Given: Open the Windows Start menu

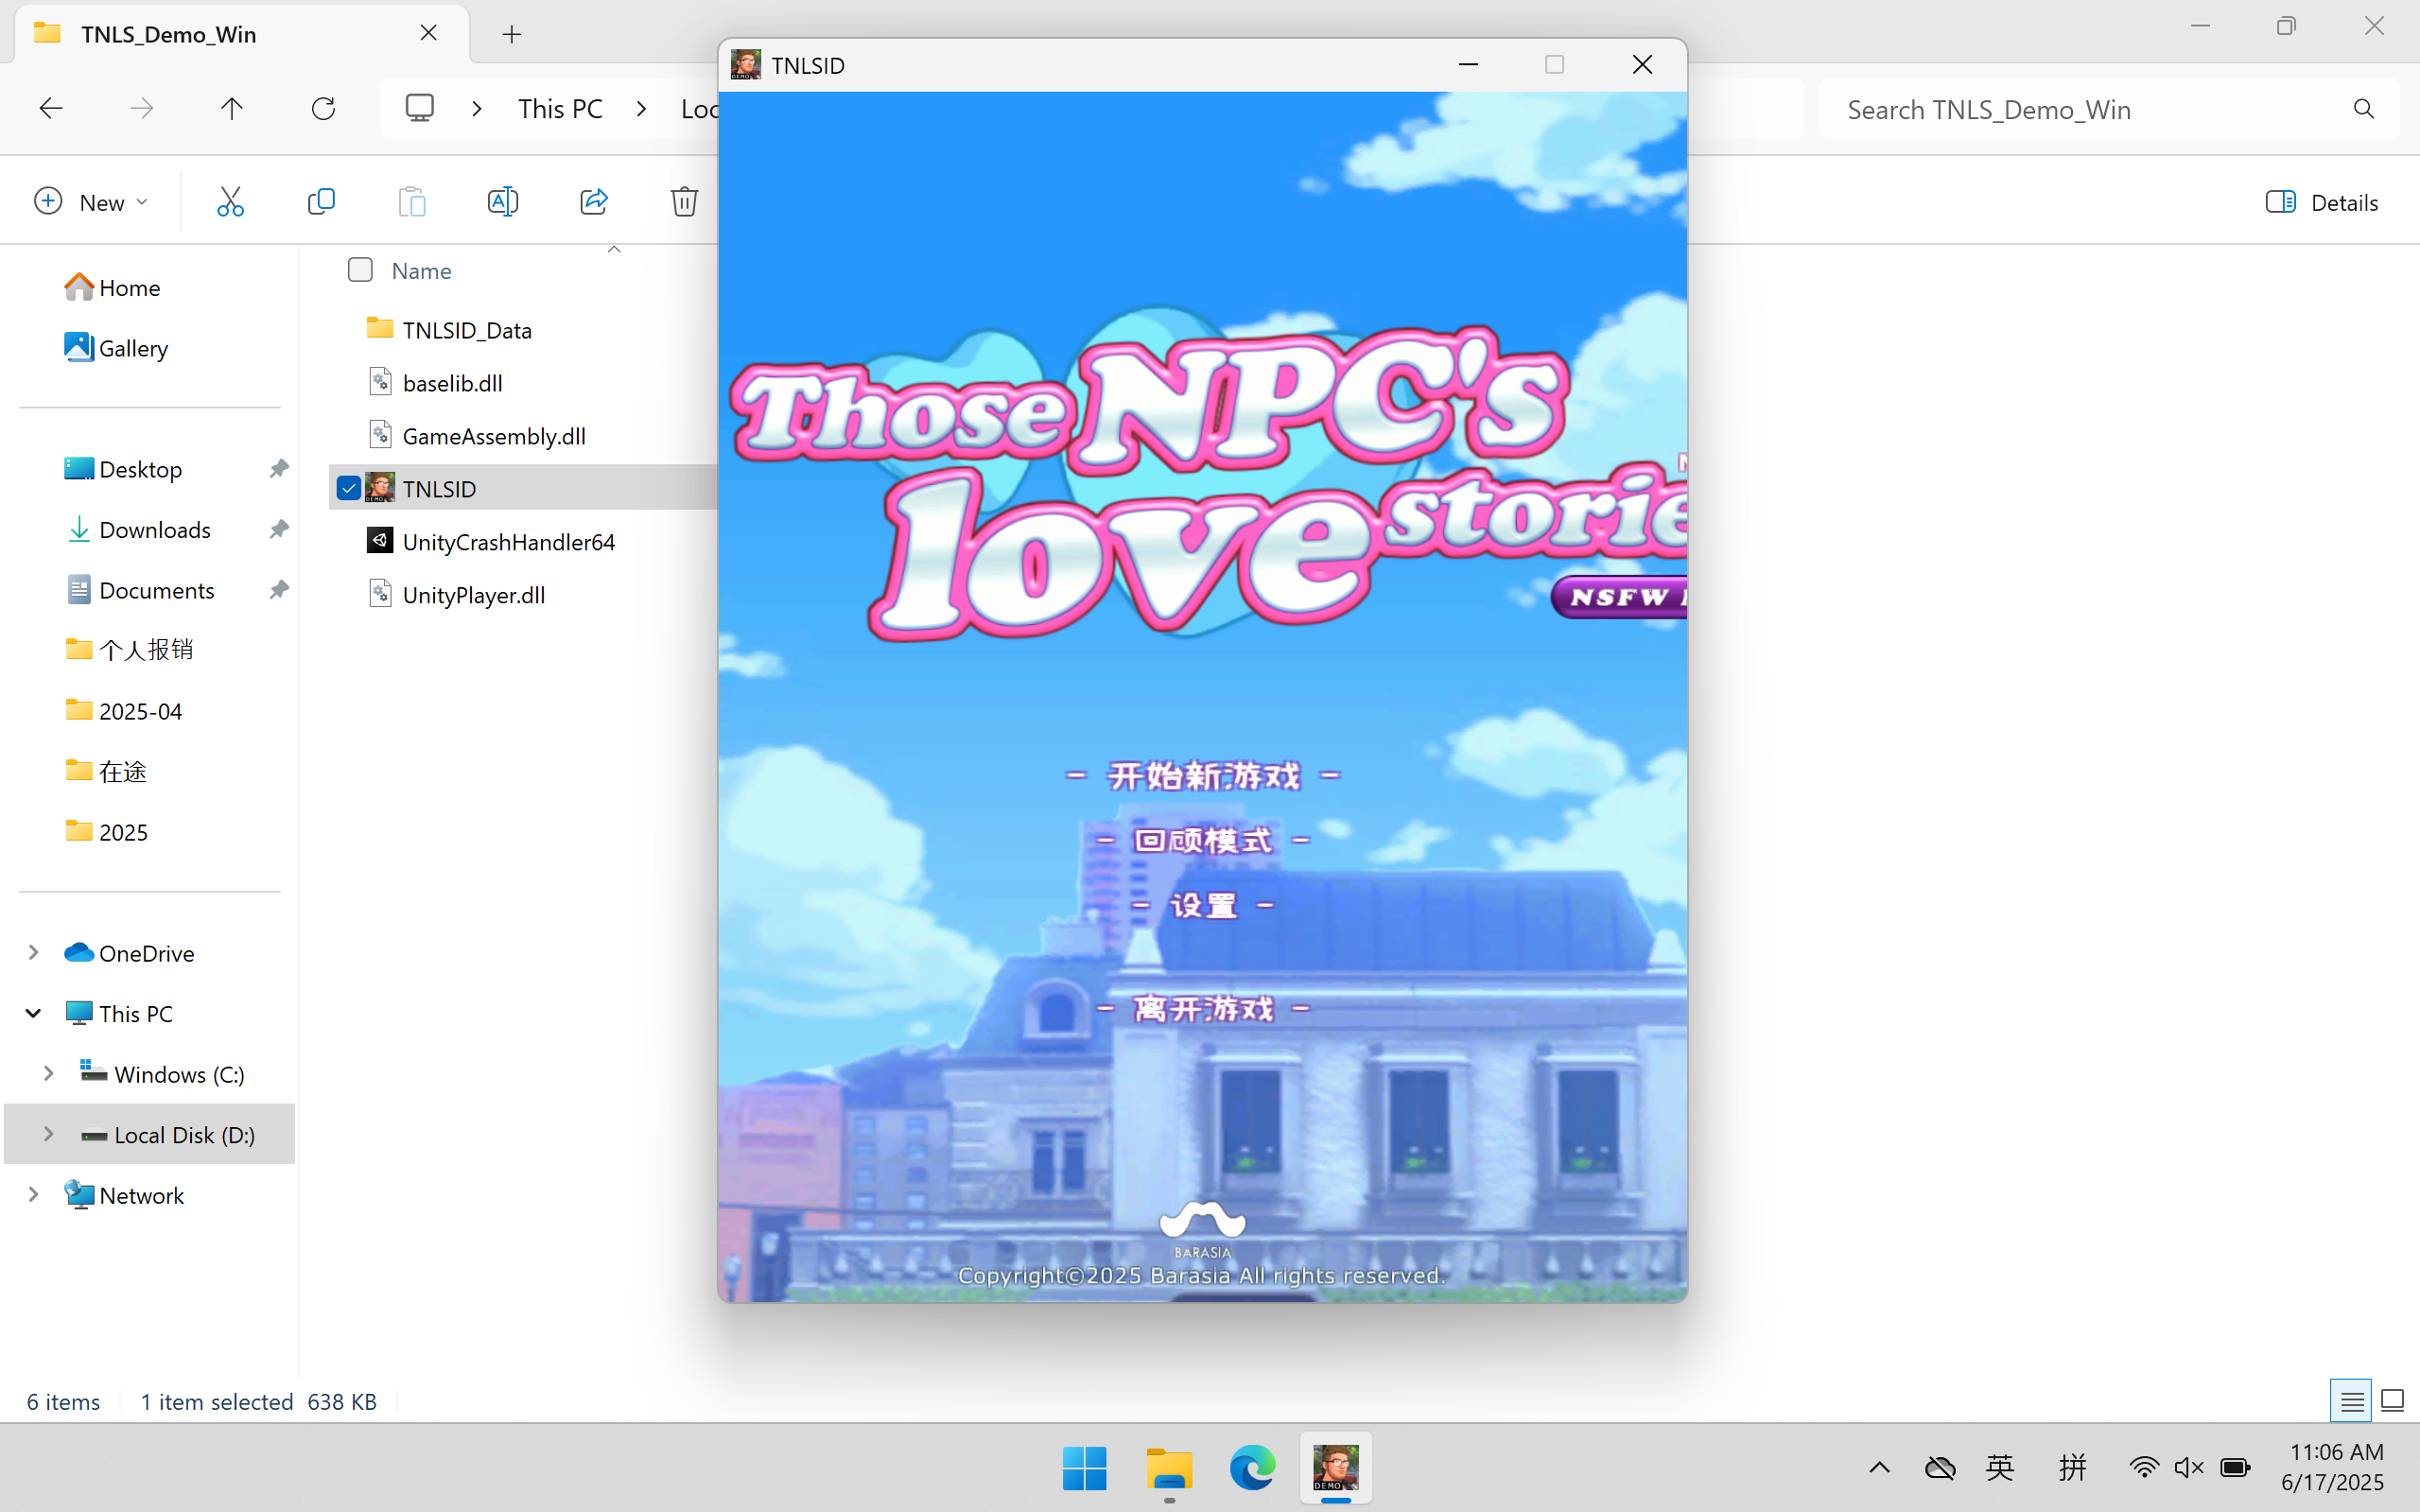Looking at the screenshot, I should (1084, 1468).
